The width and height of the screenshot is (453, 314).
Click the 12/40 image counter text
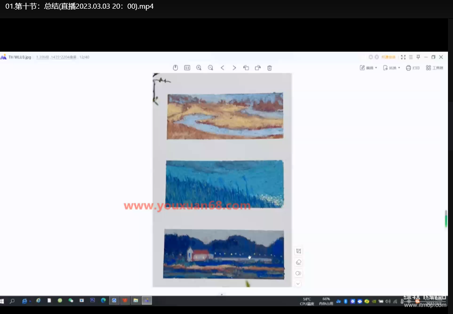click(84, 57)
